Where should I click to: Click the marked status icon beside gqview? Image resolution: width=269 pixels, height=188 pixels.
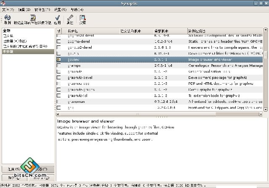(59, 60)
